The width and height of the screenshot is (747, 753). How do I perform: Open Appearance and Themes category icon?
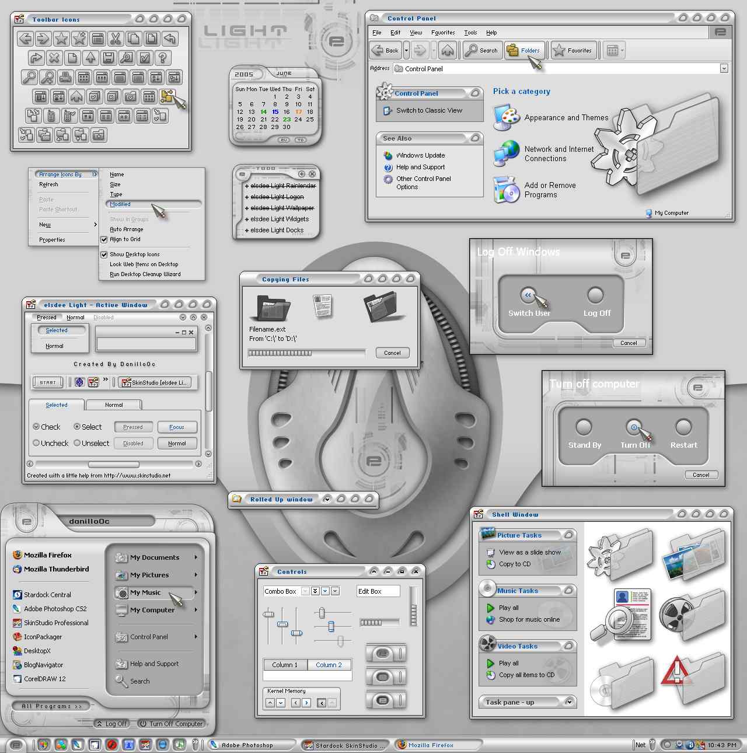[x=506, y=118]
